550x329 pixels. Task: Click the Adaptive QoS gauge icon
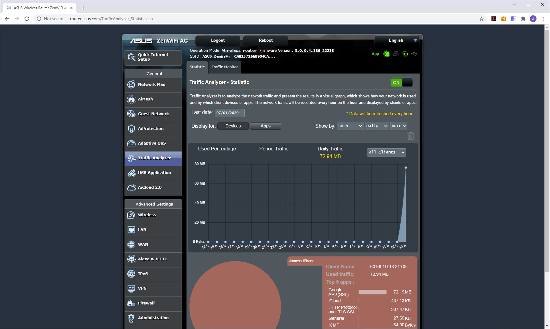(131, 143)
